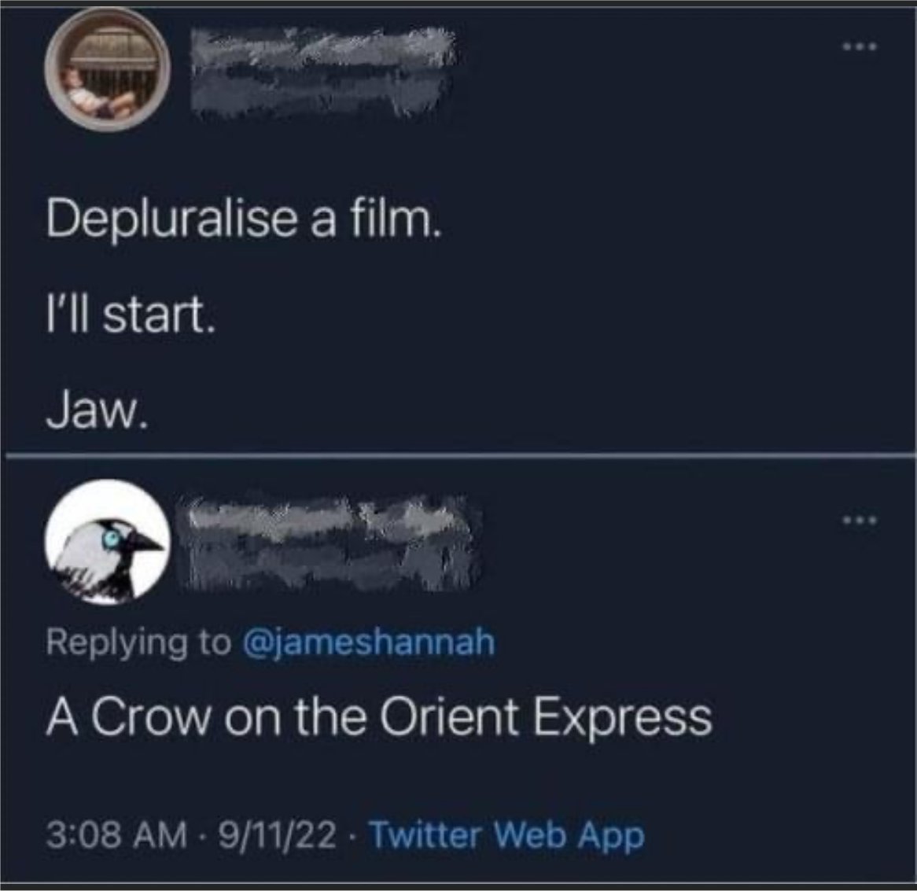Click the word "Crow" in the reply
The width and height of the screenshot is (917, 891).
point(149,717)
